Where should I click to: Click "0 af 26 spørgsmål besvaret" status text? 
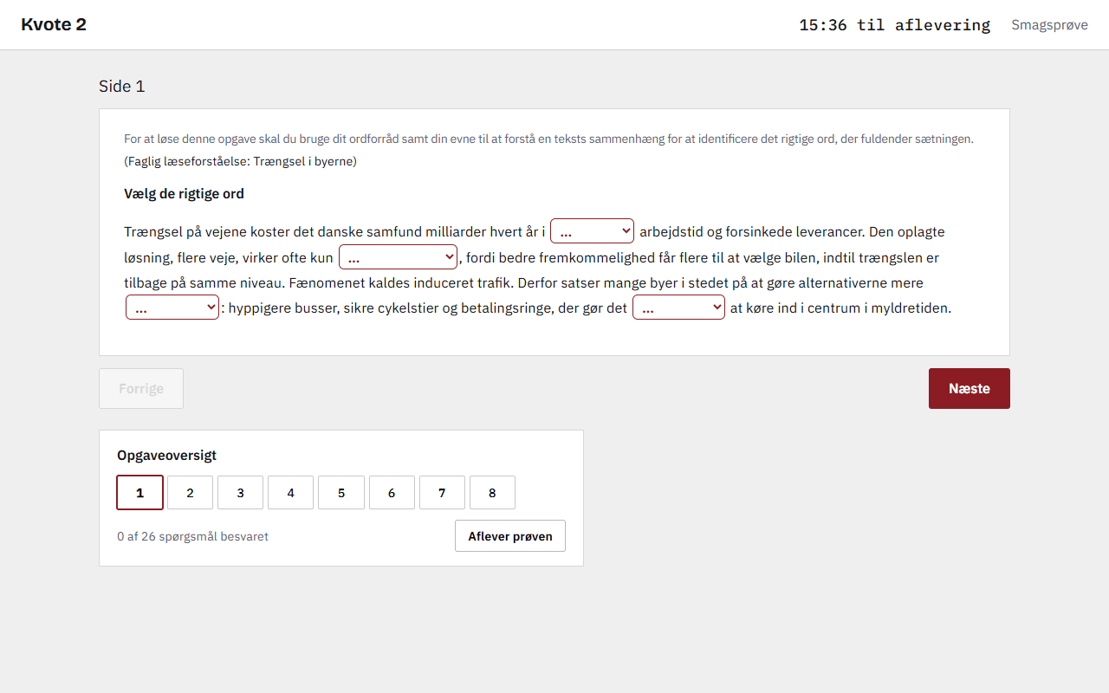[192, 536]
